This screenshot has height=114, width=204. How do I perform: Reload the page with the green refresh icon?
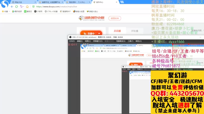pos(17,7)
